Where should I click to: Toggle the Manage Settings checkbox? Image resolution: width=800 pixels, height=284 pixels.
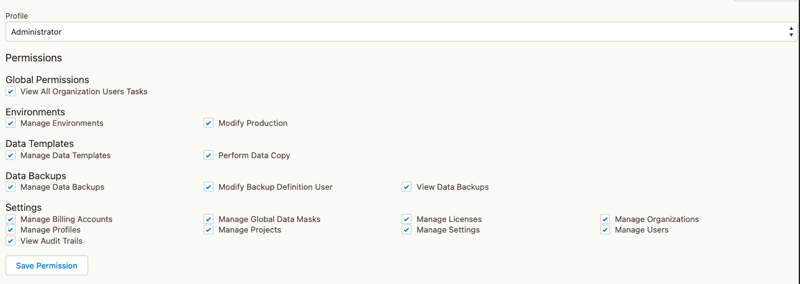tap(407, 230)
